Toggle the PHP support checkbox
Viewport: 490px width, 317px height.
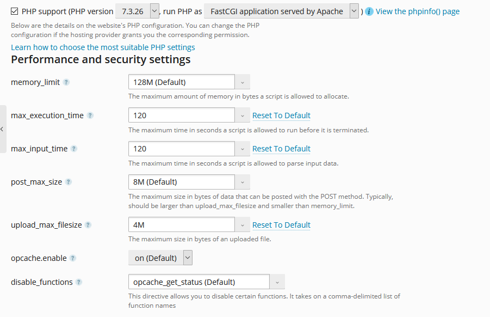pos(15,11)
